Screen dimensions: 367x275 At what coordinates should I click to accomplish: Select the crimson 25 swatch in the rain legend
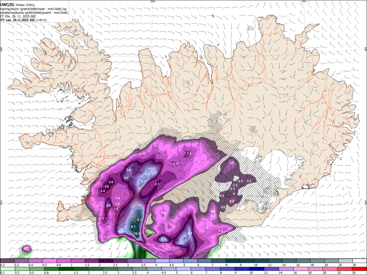(345, 269)
